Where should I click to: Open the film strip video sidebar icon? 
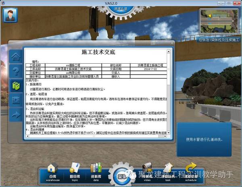click(16, 100)
